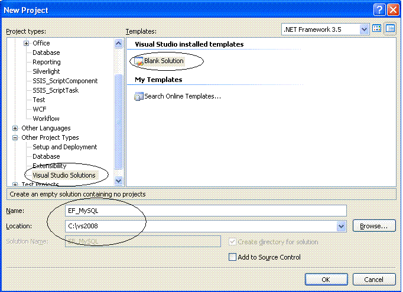
Task: Toggle Create directory for solution checkbox
Action: pos(232,242)
